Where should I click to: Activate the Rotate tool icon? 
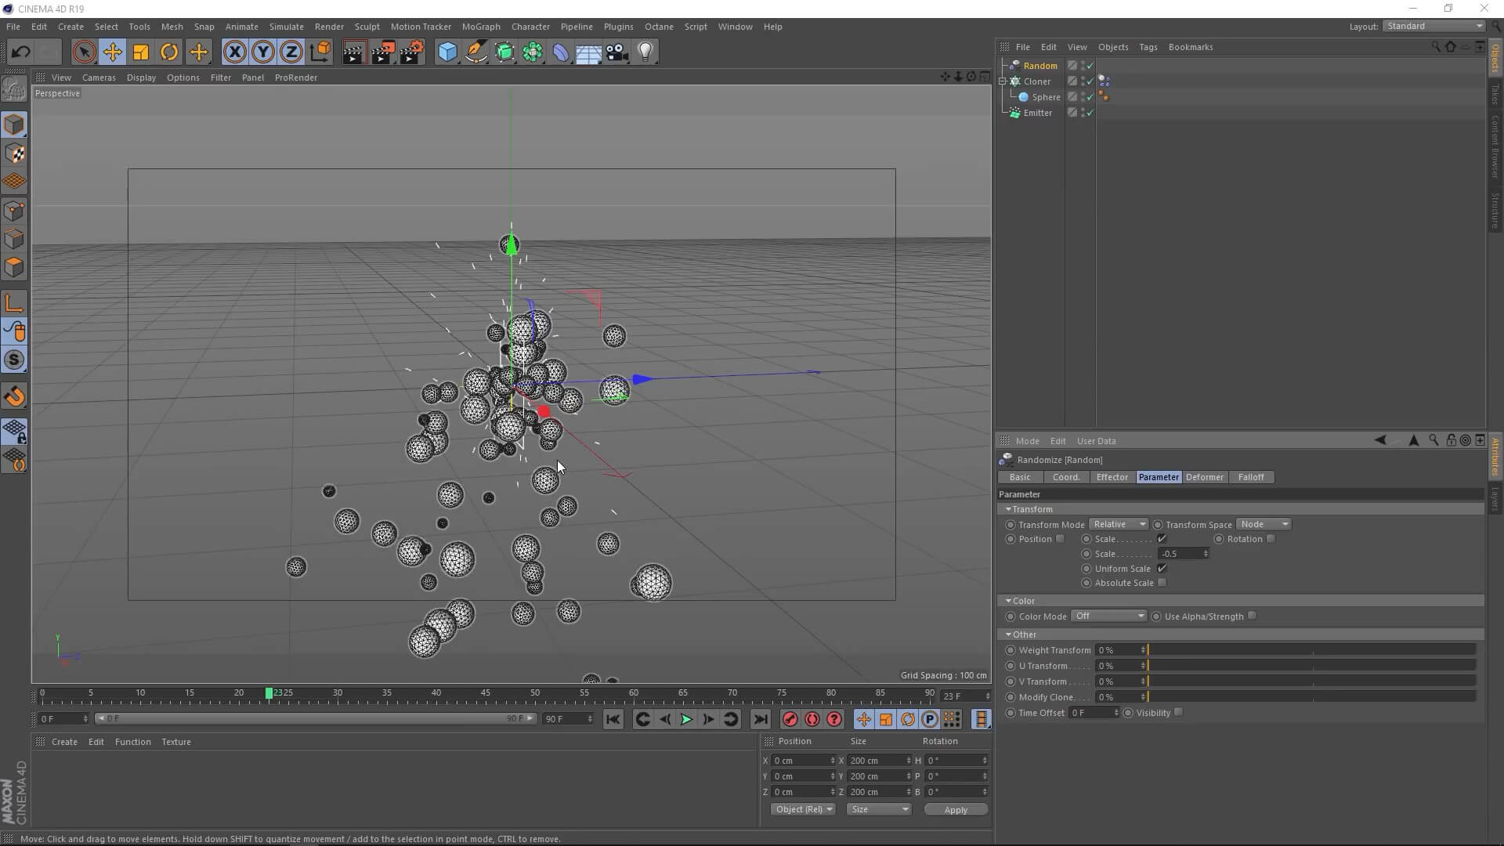(x=169, y=52)
